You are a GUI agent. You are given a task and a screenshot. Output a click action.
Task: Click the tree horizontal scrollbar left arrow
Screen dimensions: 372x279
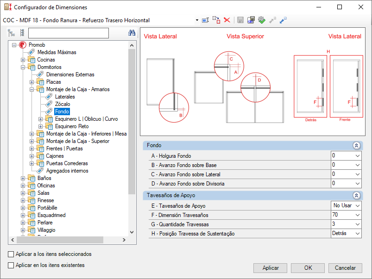[x=13, y=240]
